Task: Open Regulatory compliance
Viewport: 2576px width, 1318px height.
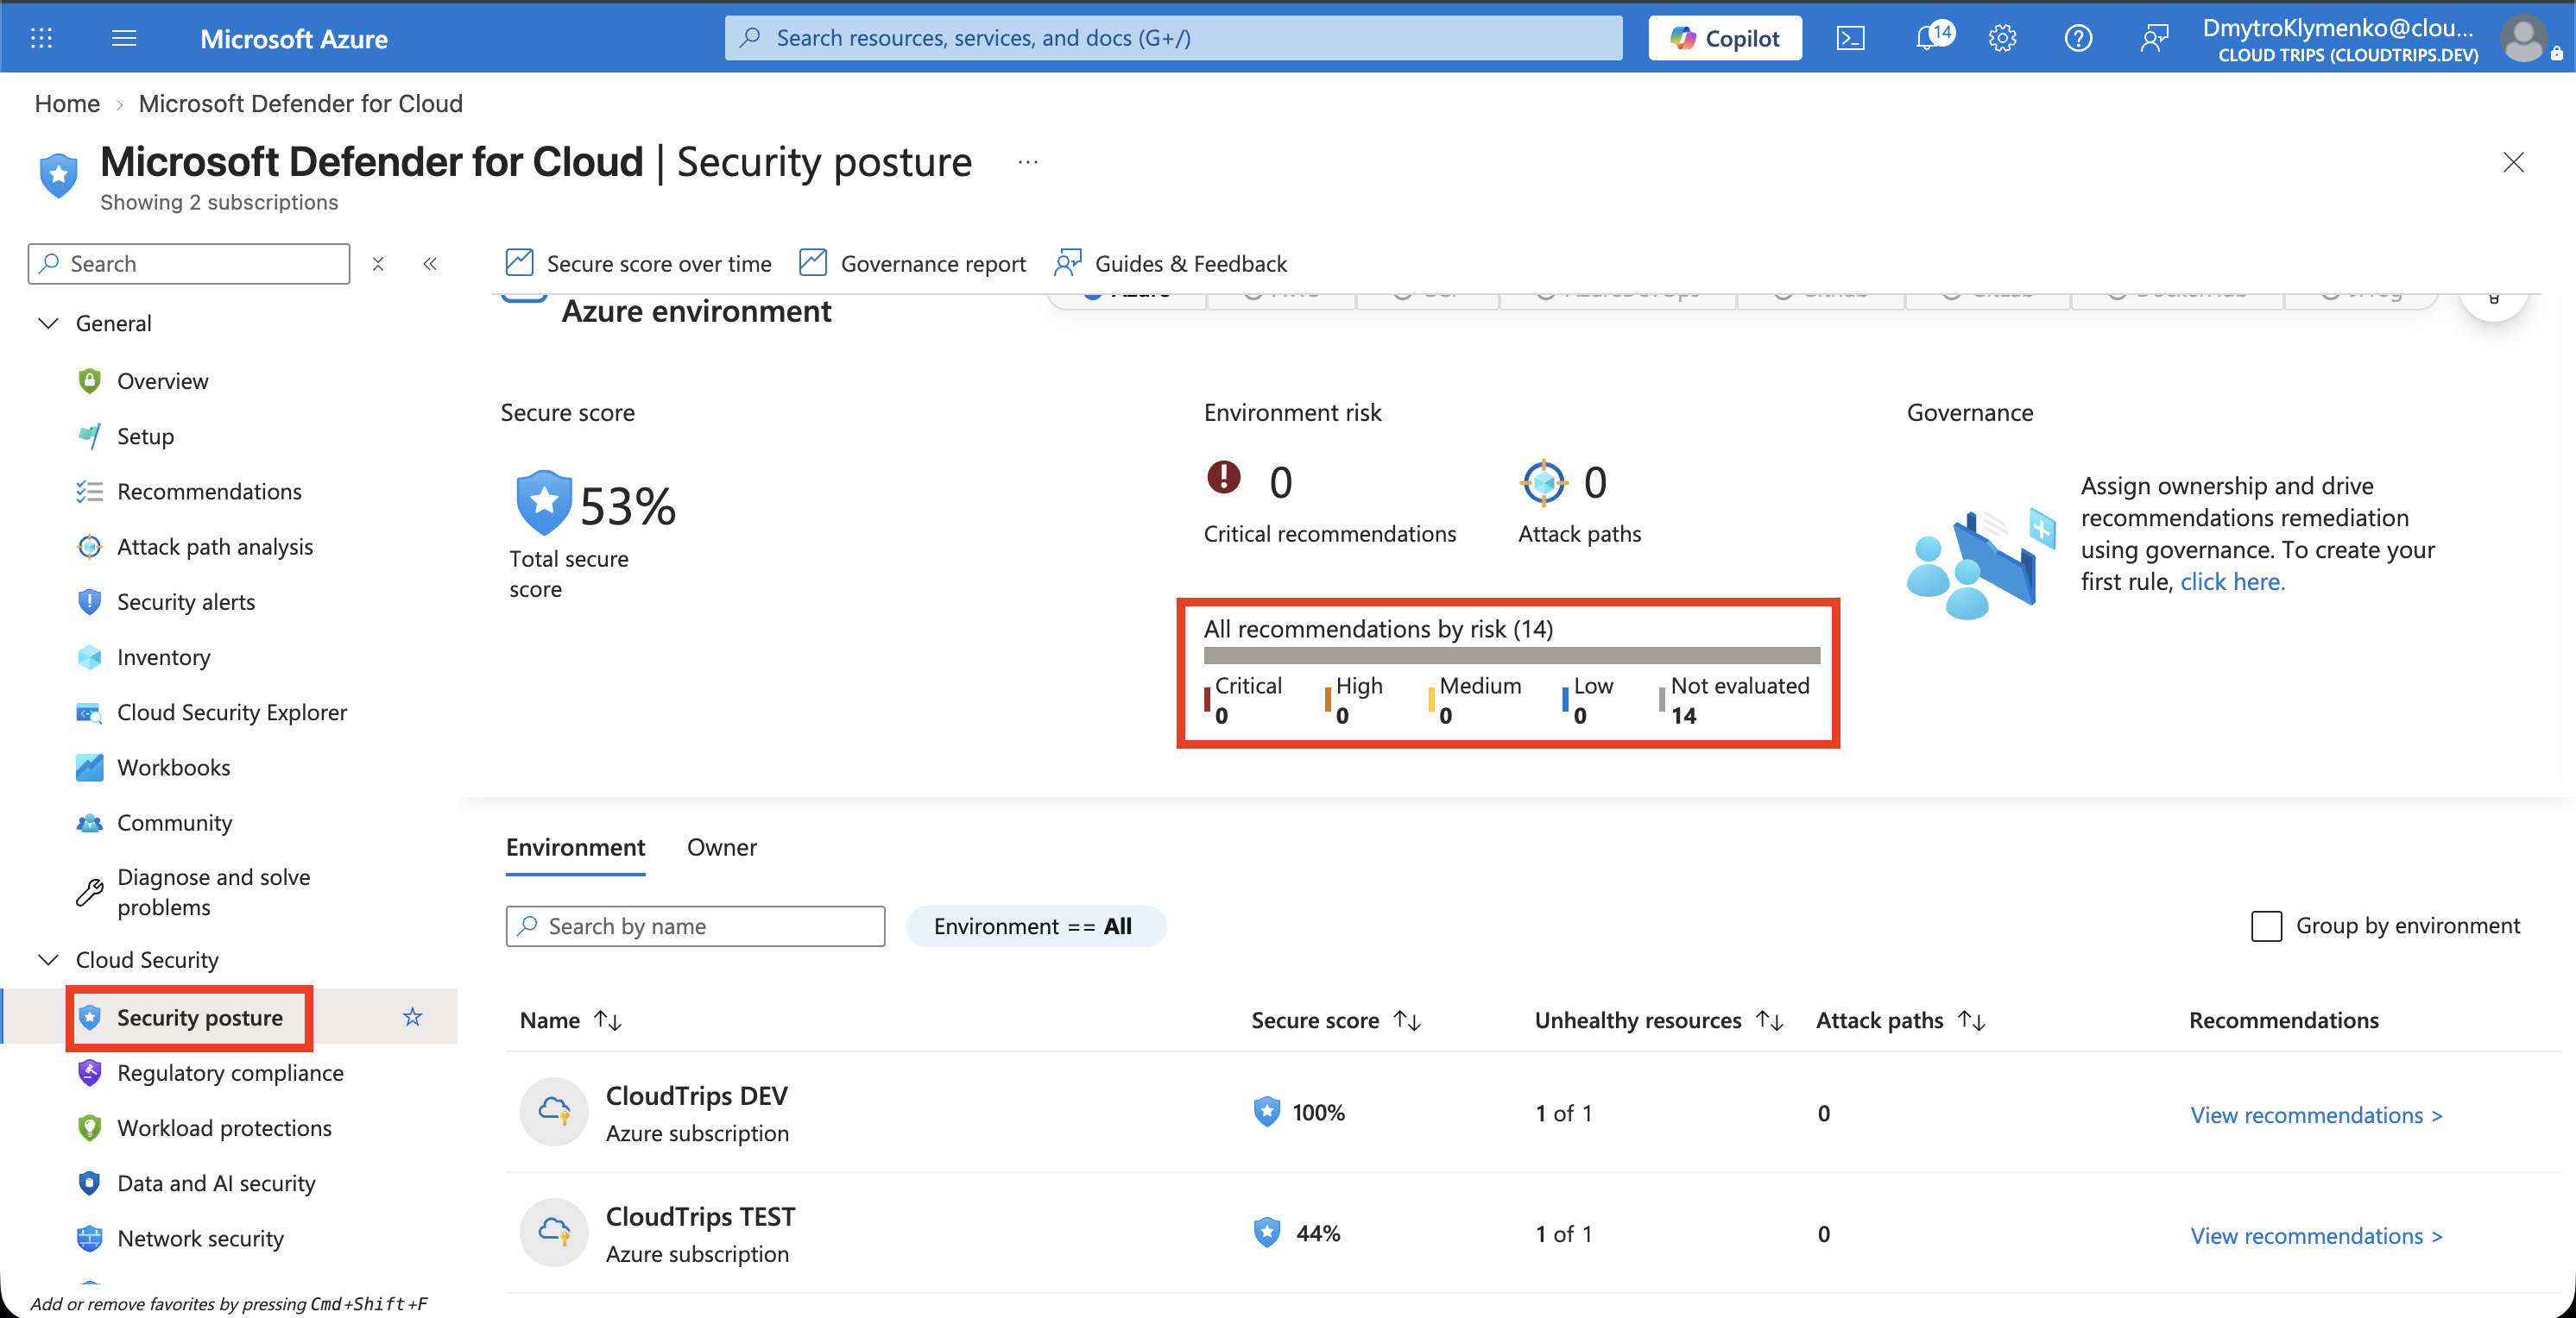Action: 230,1072
